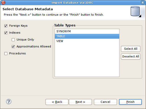
Task: Click empty area of Table Types list
Action: coord(87,60)
